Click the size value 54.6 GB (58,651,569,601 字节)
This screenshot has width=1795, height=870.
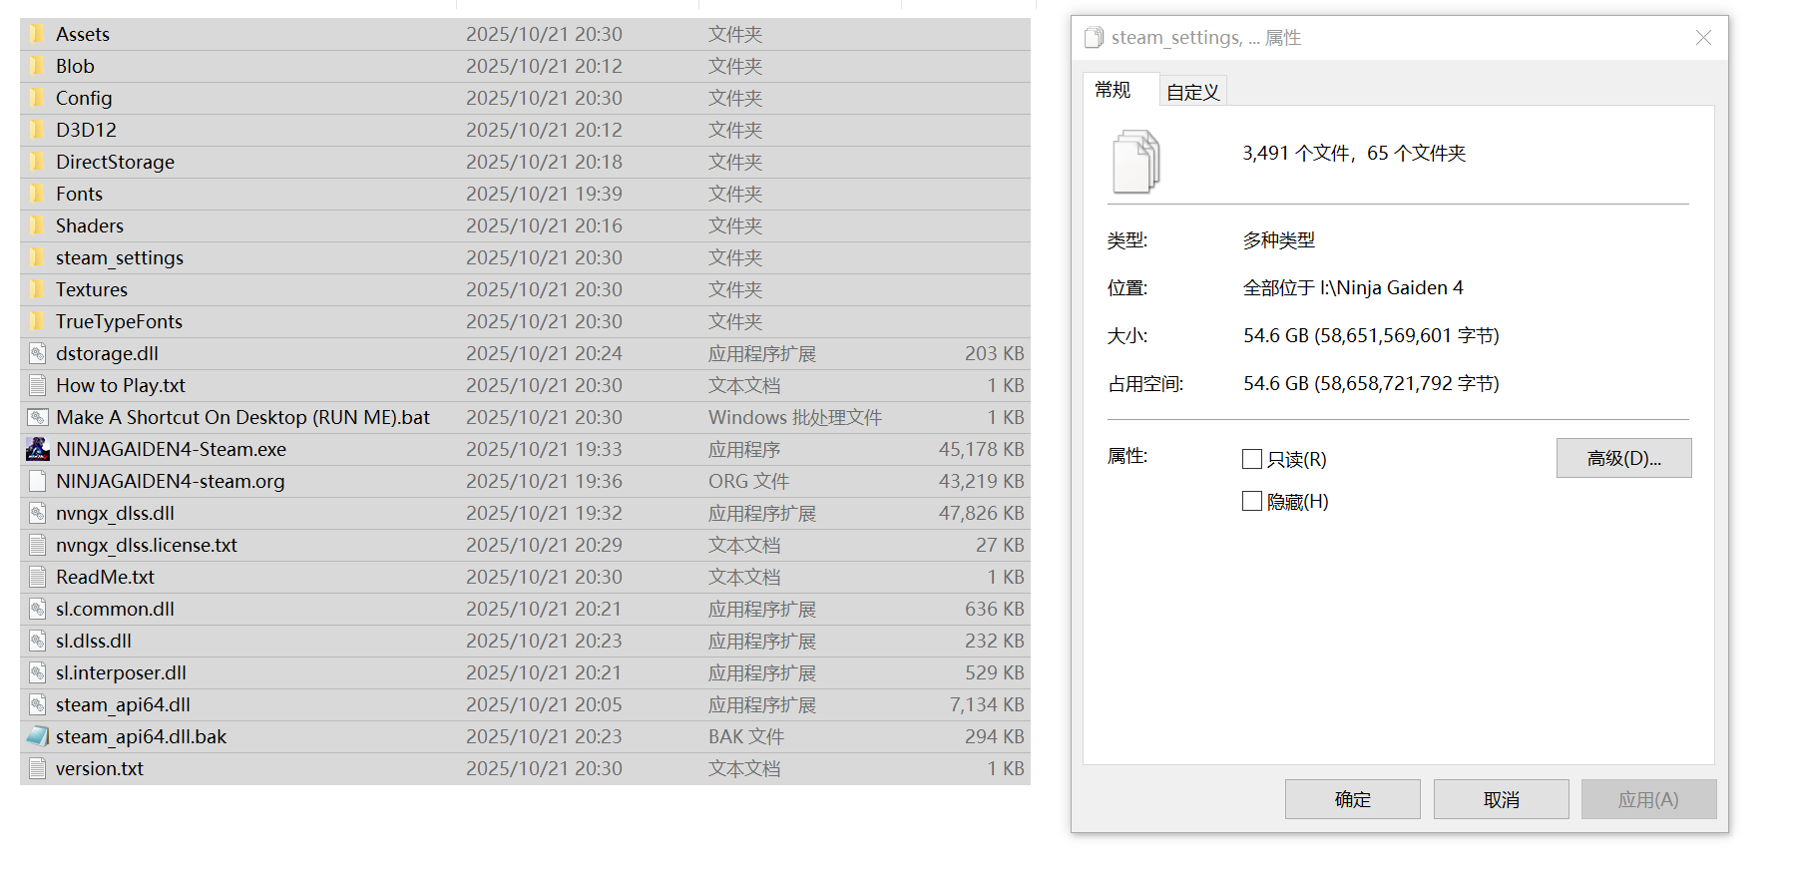pyautogui.click(x=1371, y=335)
